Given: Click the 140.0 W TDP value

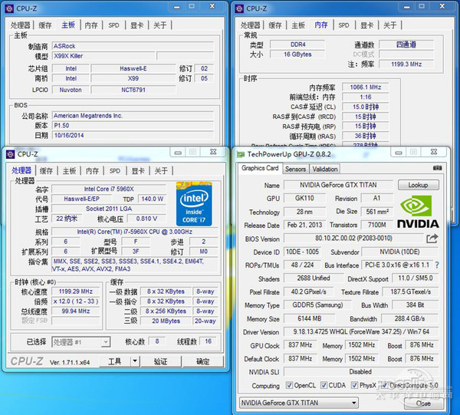Looking at the screenshot, I should point(153,199).
